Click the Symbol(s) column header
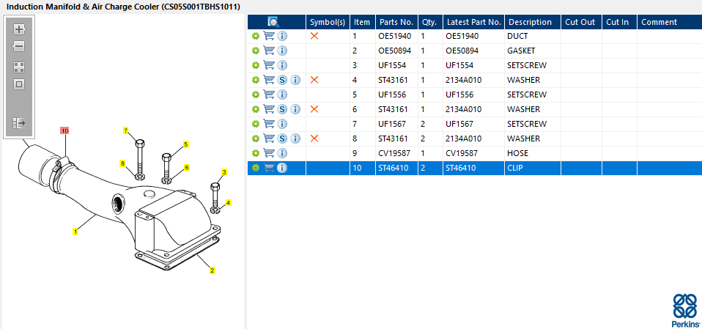The image size is (702, 329). (x=328, y=22)
